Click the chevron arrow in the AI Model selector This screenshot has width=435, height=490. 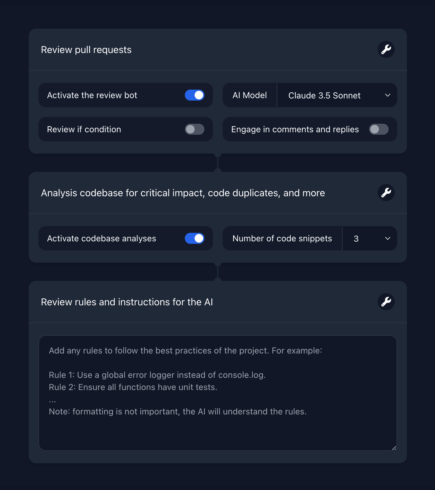click(x=388, y=95)
